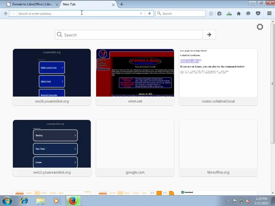The image size is (275, 206).
Task: Open the smiley chat icon
Action: pyautogui.click(x=248, y=13)
